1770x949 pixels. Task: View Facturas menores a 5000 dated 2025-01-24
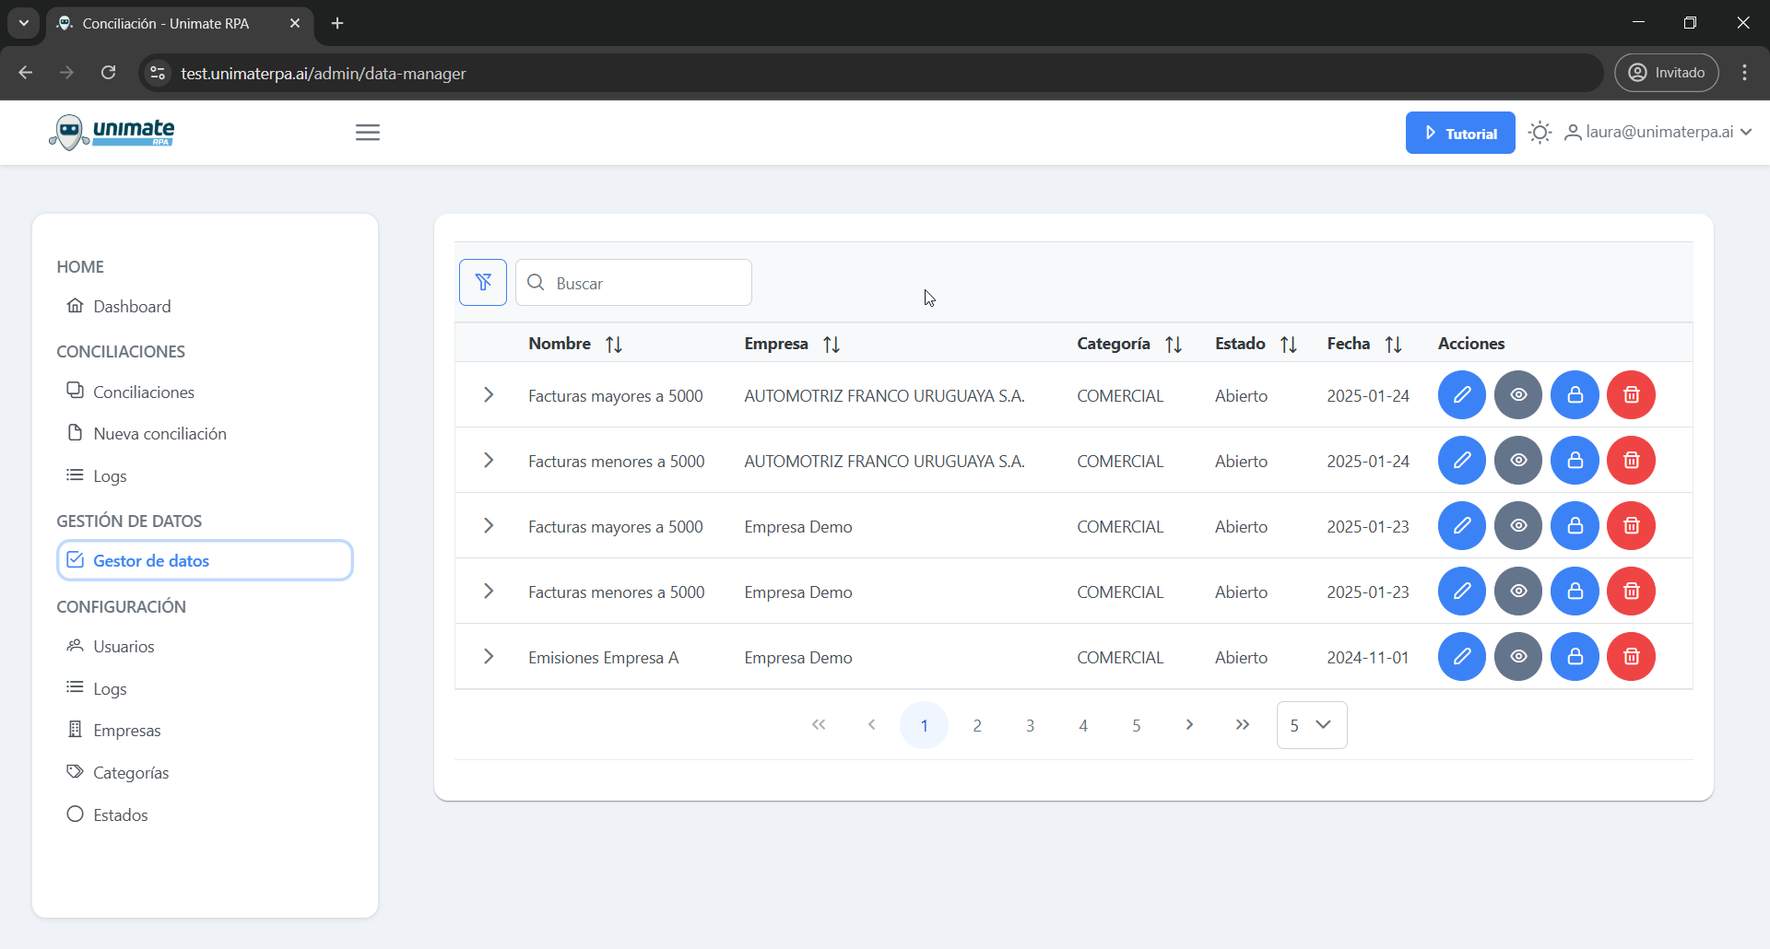click(x=1518, y=461)
